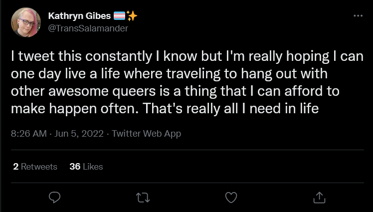
Task: View the 2 Retweets list
Action: click(35, 167)
